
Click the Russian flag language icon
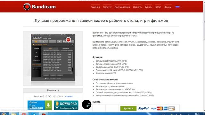pos(177,7)
